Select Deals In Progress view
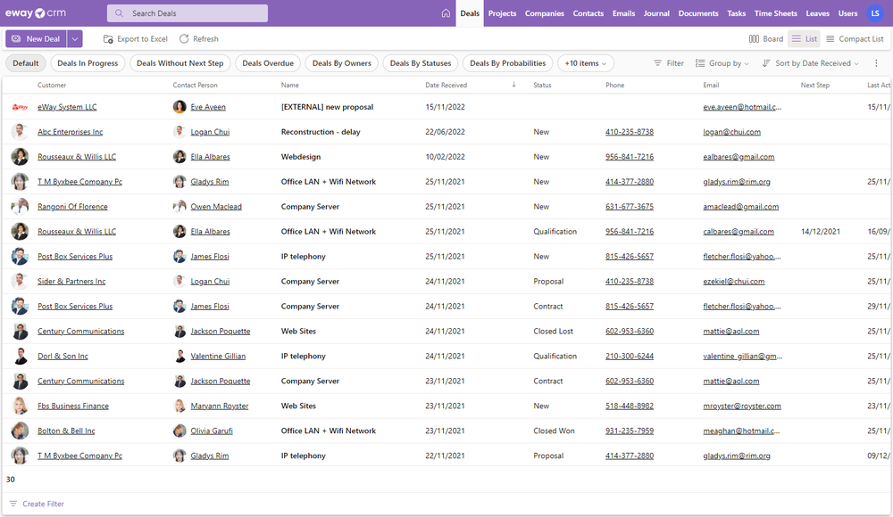893x517 pixels. [x=88, y=63]
